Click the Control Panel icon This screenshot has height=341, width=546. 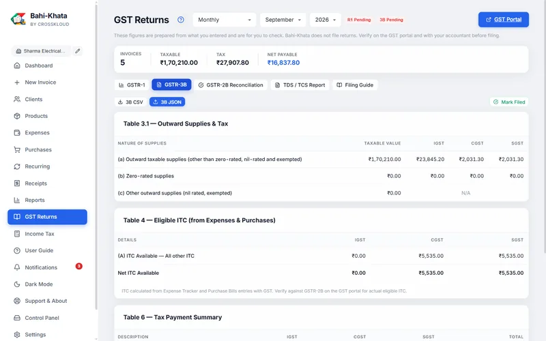[16, 318]
